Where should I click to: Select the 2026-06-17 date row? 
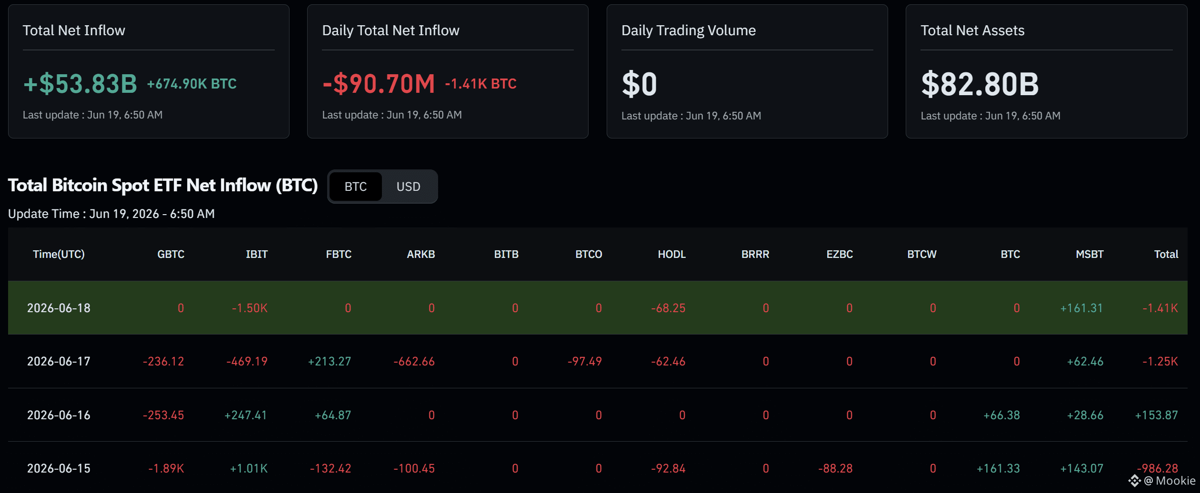(x=598, y=361)
